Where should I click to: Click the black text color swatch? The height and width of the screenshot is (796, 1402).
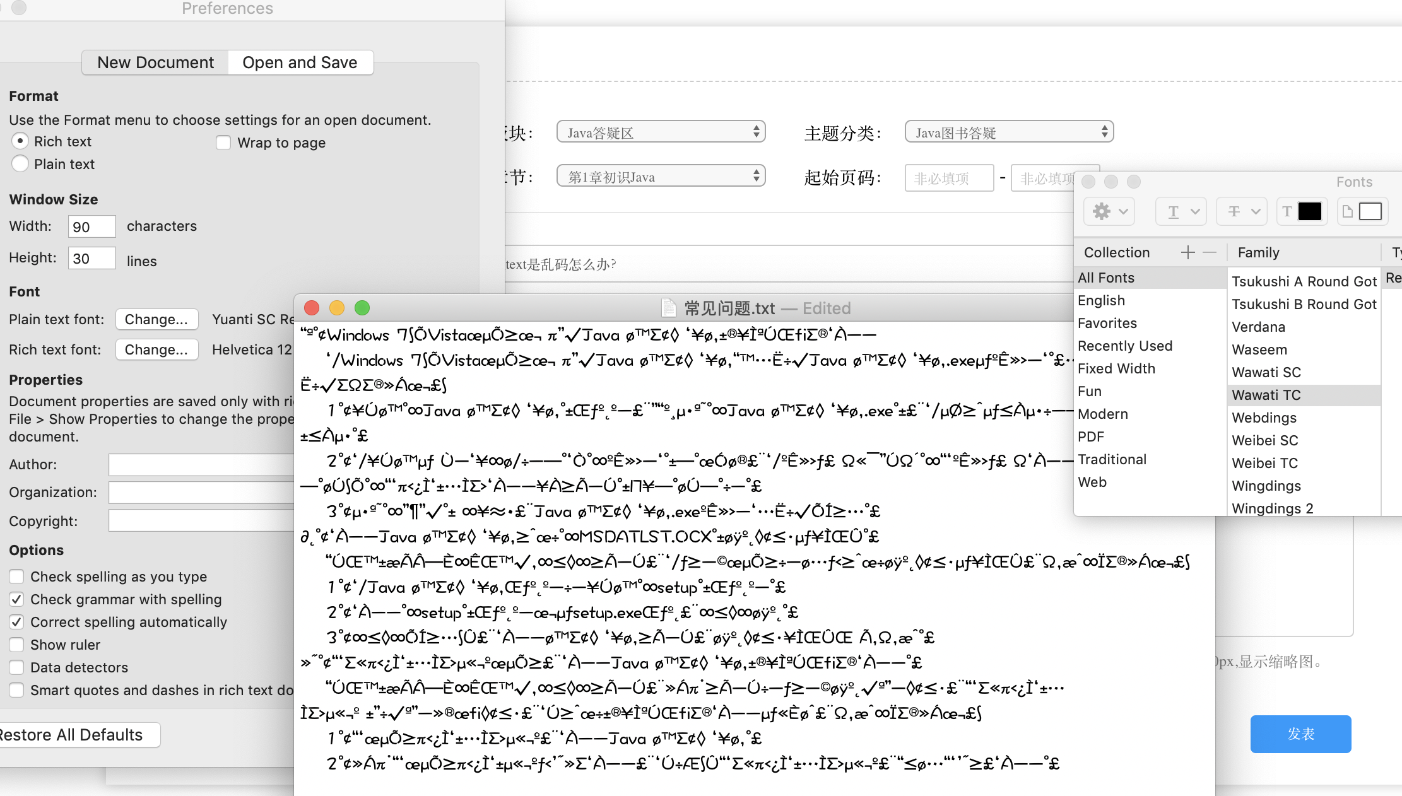[x=1309, y=211]
